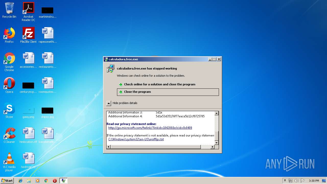Click the Show desktop button on taskbar
The height and width of the screenshot is (184, 327).
[x=324, y=181]
